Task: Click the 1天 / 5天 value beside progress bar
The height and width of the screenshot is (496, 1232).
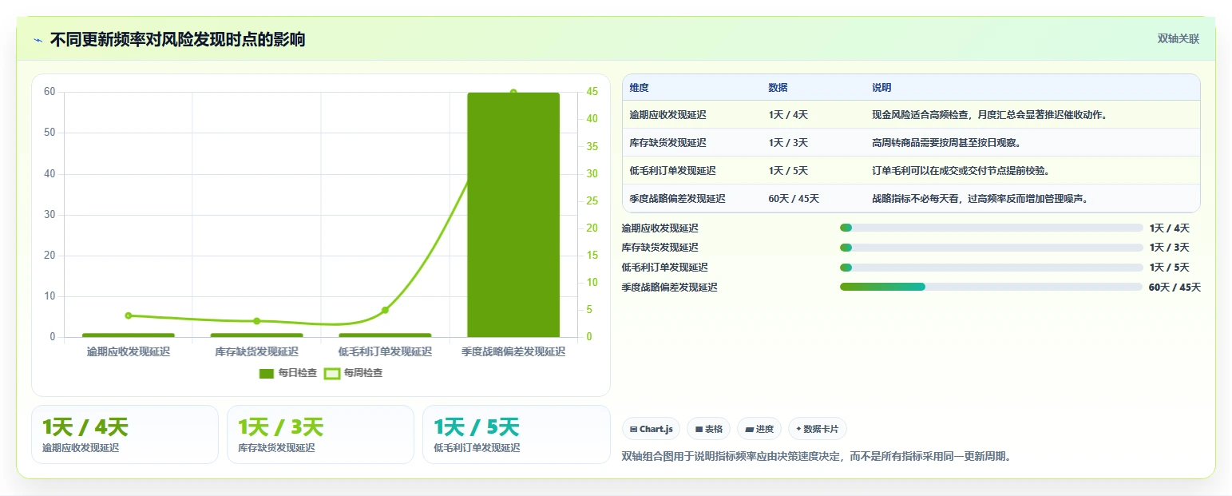Action: click(x=1169, y=268)
